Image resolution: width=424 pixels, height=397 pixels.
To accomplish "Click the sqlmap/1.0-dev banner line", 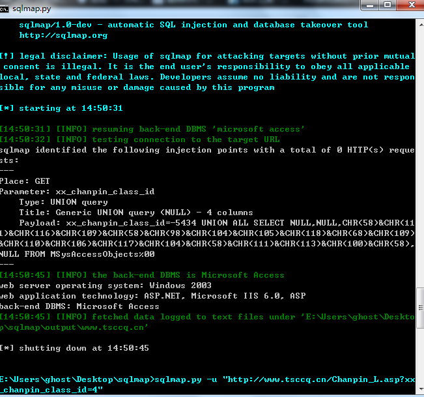I will 193,25.
